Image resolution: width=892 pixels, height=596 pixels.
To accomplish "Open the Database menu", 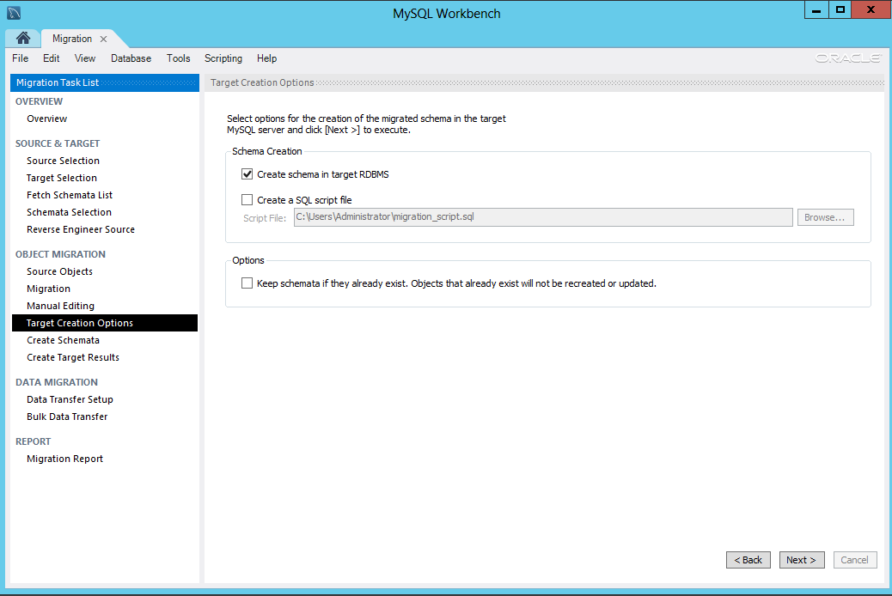I will 131,58.
